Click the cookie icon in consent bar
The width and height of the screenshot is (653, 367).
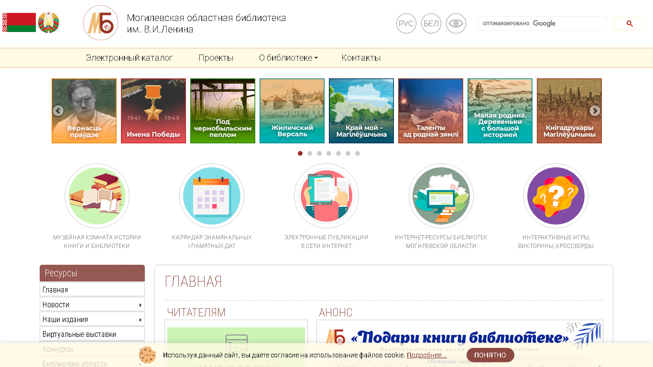[148, 355]
